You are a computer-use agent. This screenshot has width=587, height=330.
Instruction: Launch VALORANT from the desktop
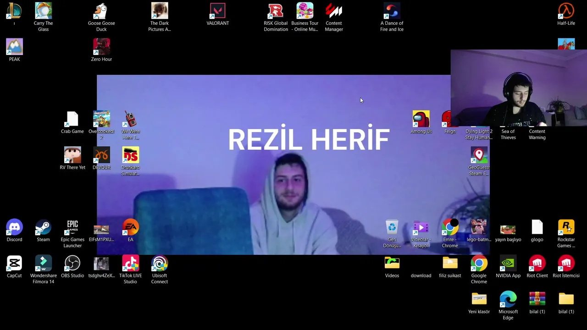217,11
